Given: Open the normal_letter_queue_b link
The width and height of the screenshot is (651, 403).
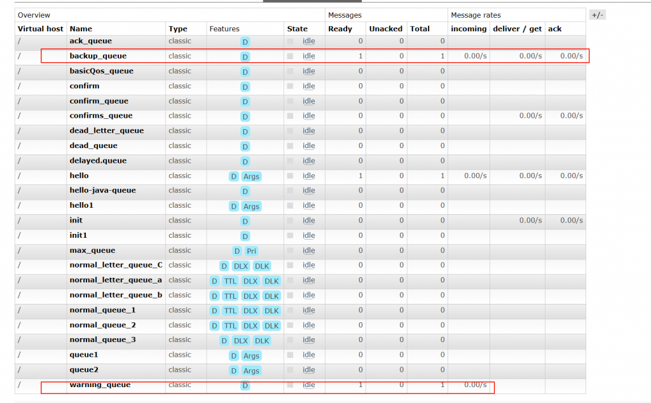Looking at the screenshot, I should [x=116, y=295].
